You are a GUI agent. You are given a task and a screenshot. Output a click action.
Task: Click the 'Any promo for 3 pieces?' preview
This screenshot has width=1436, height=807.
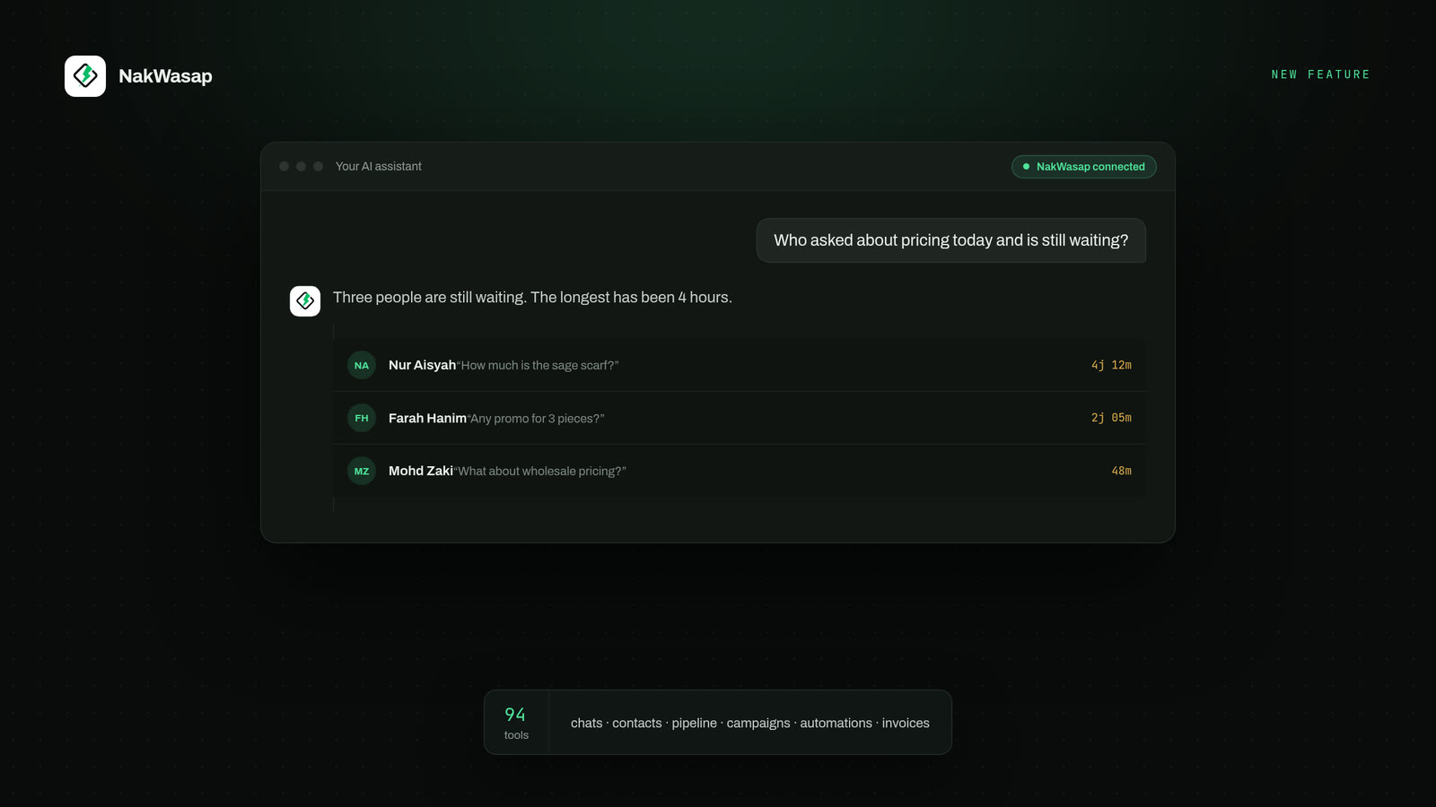click(536, 419)
